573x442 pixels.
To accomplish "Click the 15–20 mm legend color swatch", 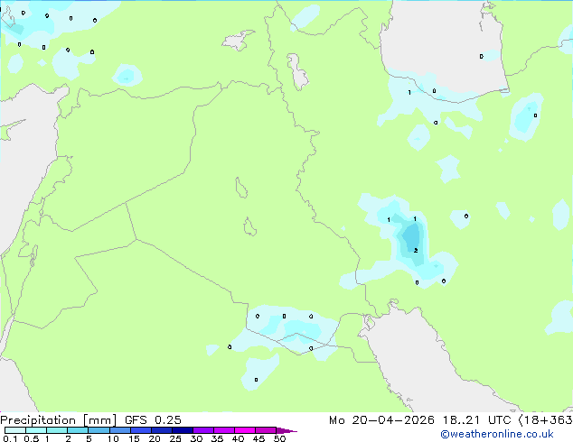I will click(x=140, y=430).
